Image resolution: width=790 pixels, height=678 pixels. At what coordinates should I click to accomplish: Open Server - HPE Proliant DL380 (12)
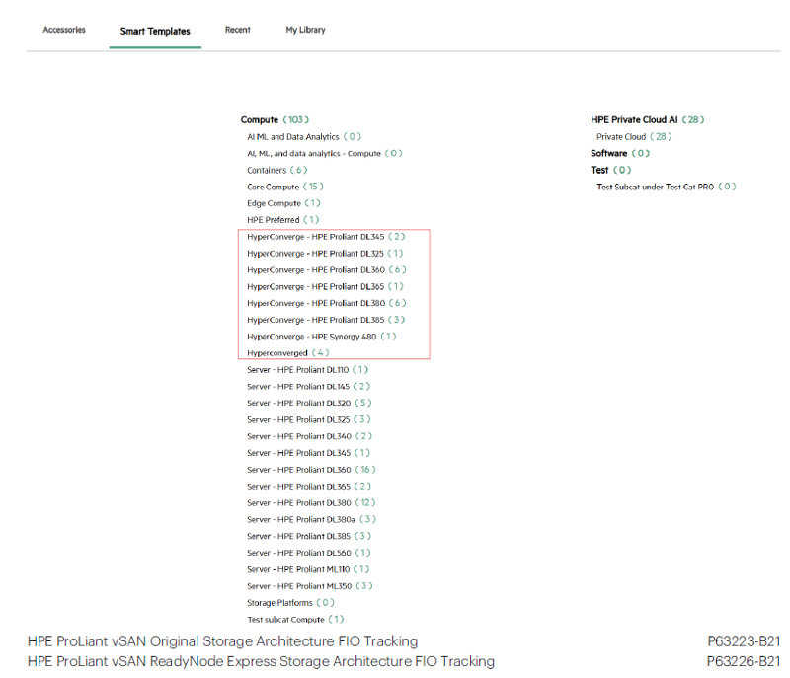tap(311, 501)
